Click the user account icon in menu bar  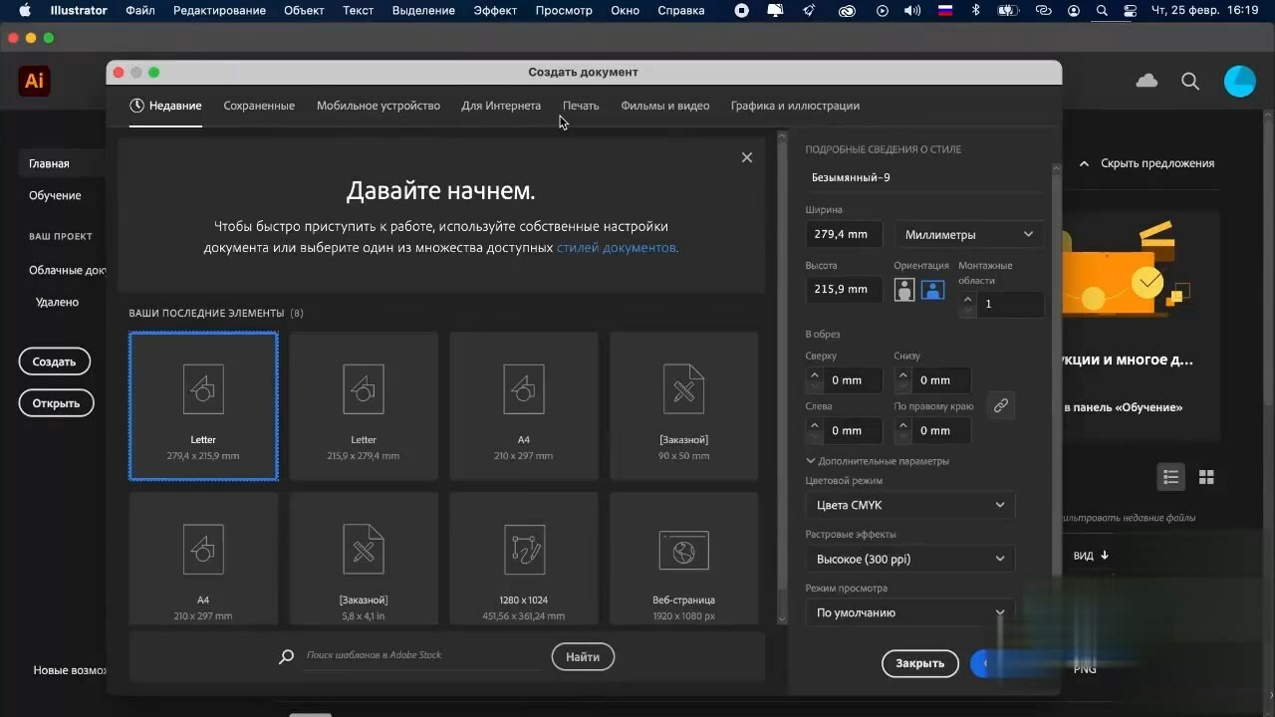click(1074, 11)
